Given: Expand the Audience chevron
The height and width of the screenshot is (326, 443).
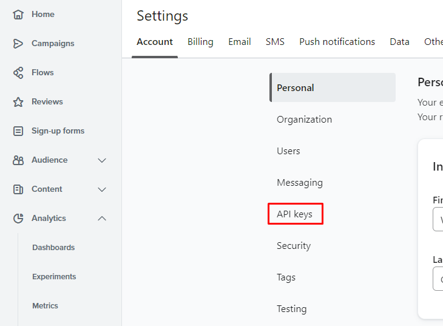Looking at the screenshot, I should click(102, 160).
